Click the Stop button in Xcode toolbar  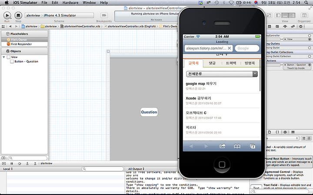click(18, 15)
